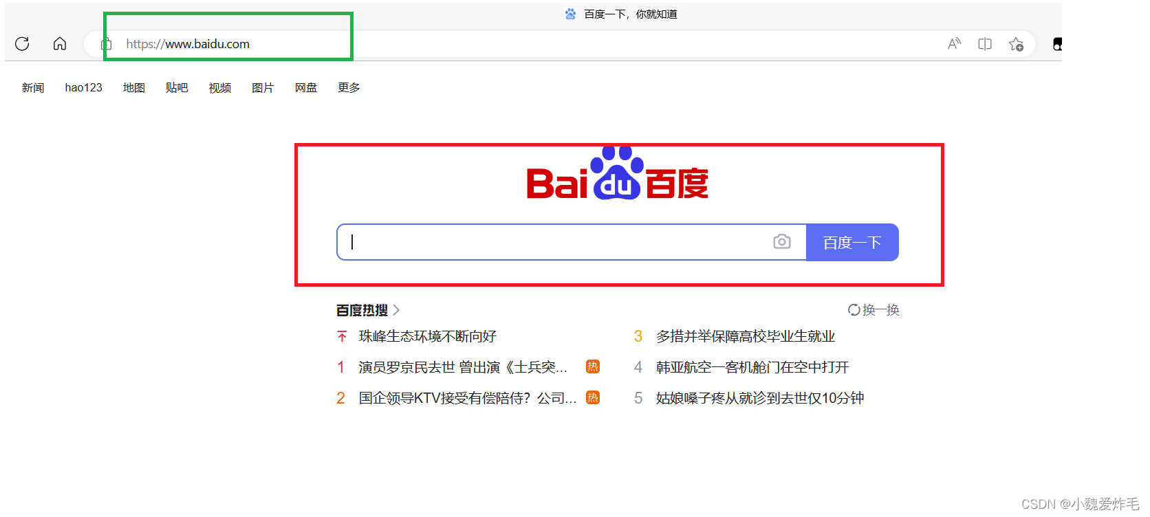Viewport: 1150px width, 517px height.
Task: Open 姑娘嗓子疼从就诊到去世 headline
Action: tap(760, 398)
